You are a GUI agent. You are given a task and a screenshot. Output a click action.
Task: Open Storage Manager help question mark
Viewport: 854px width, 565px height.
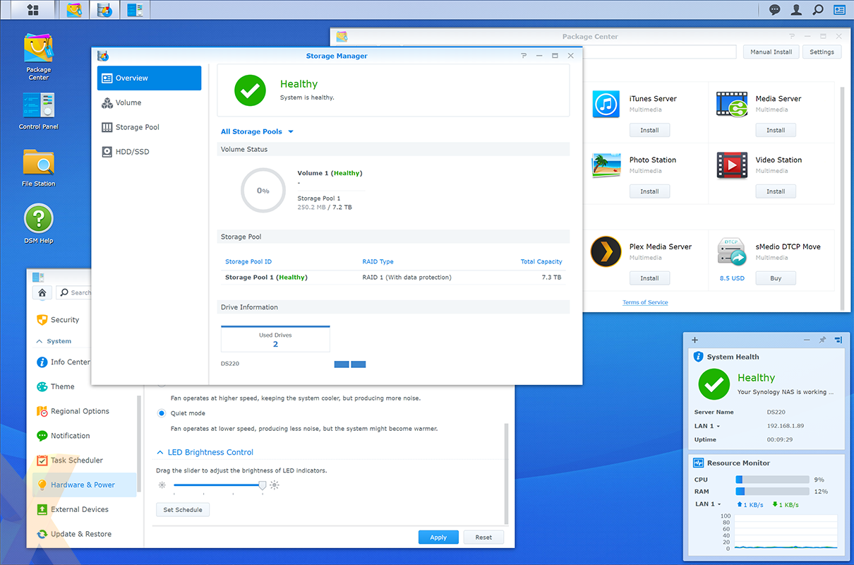click(x=524, y=56)
